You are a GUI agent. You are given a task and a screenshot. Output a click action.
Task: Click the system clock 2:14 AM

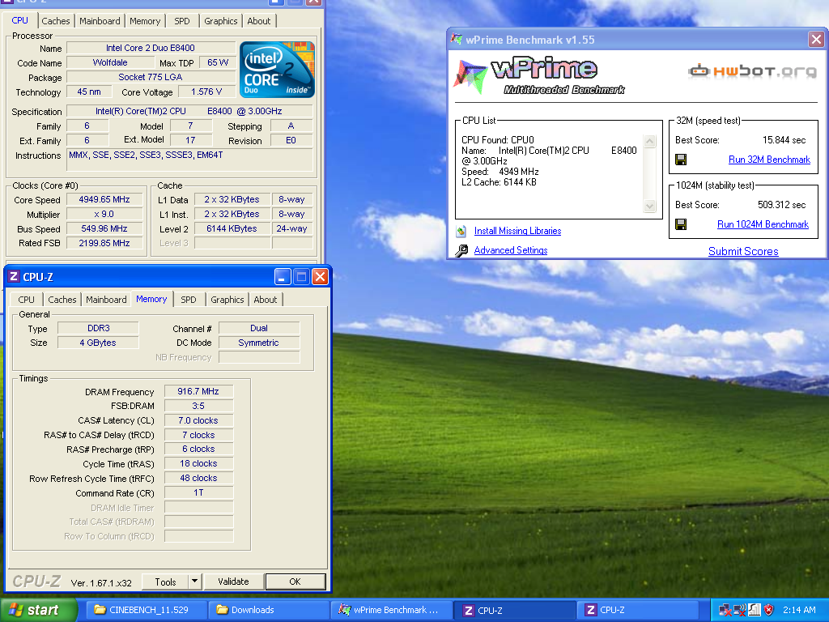799,611
